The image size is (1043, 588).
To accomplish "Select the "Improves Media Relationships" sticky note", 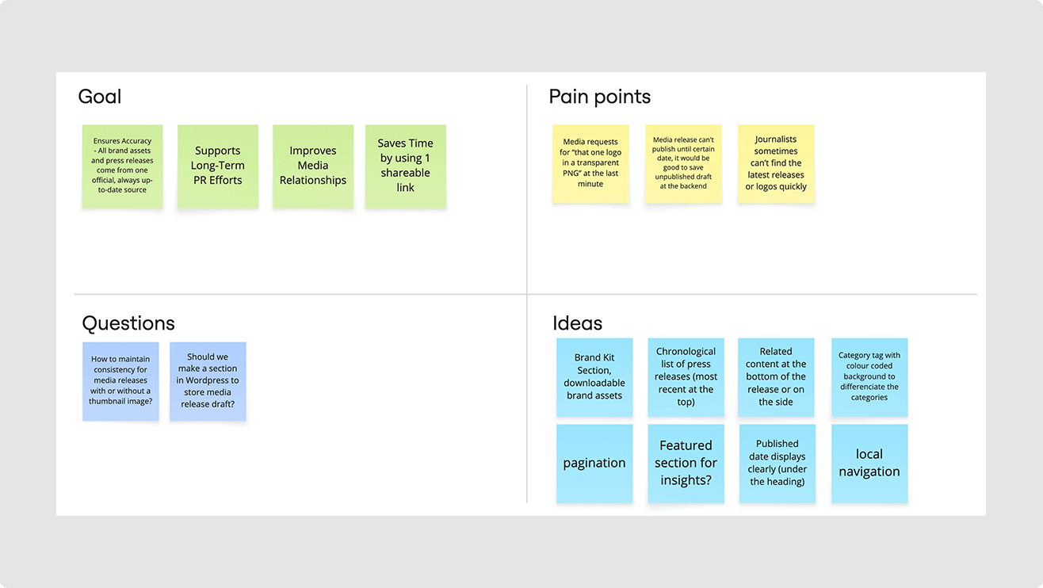I will (313, 166).
